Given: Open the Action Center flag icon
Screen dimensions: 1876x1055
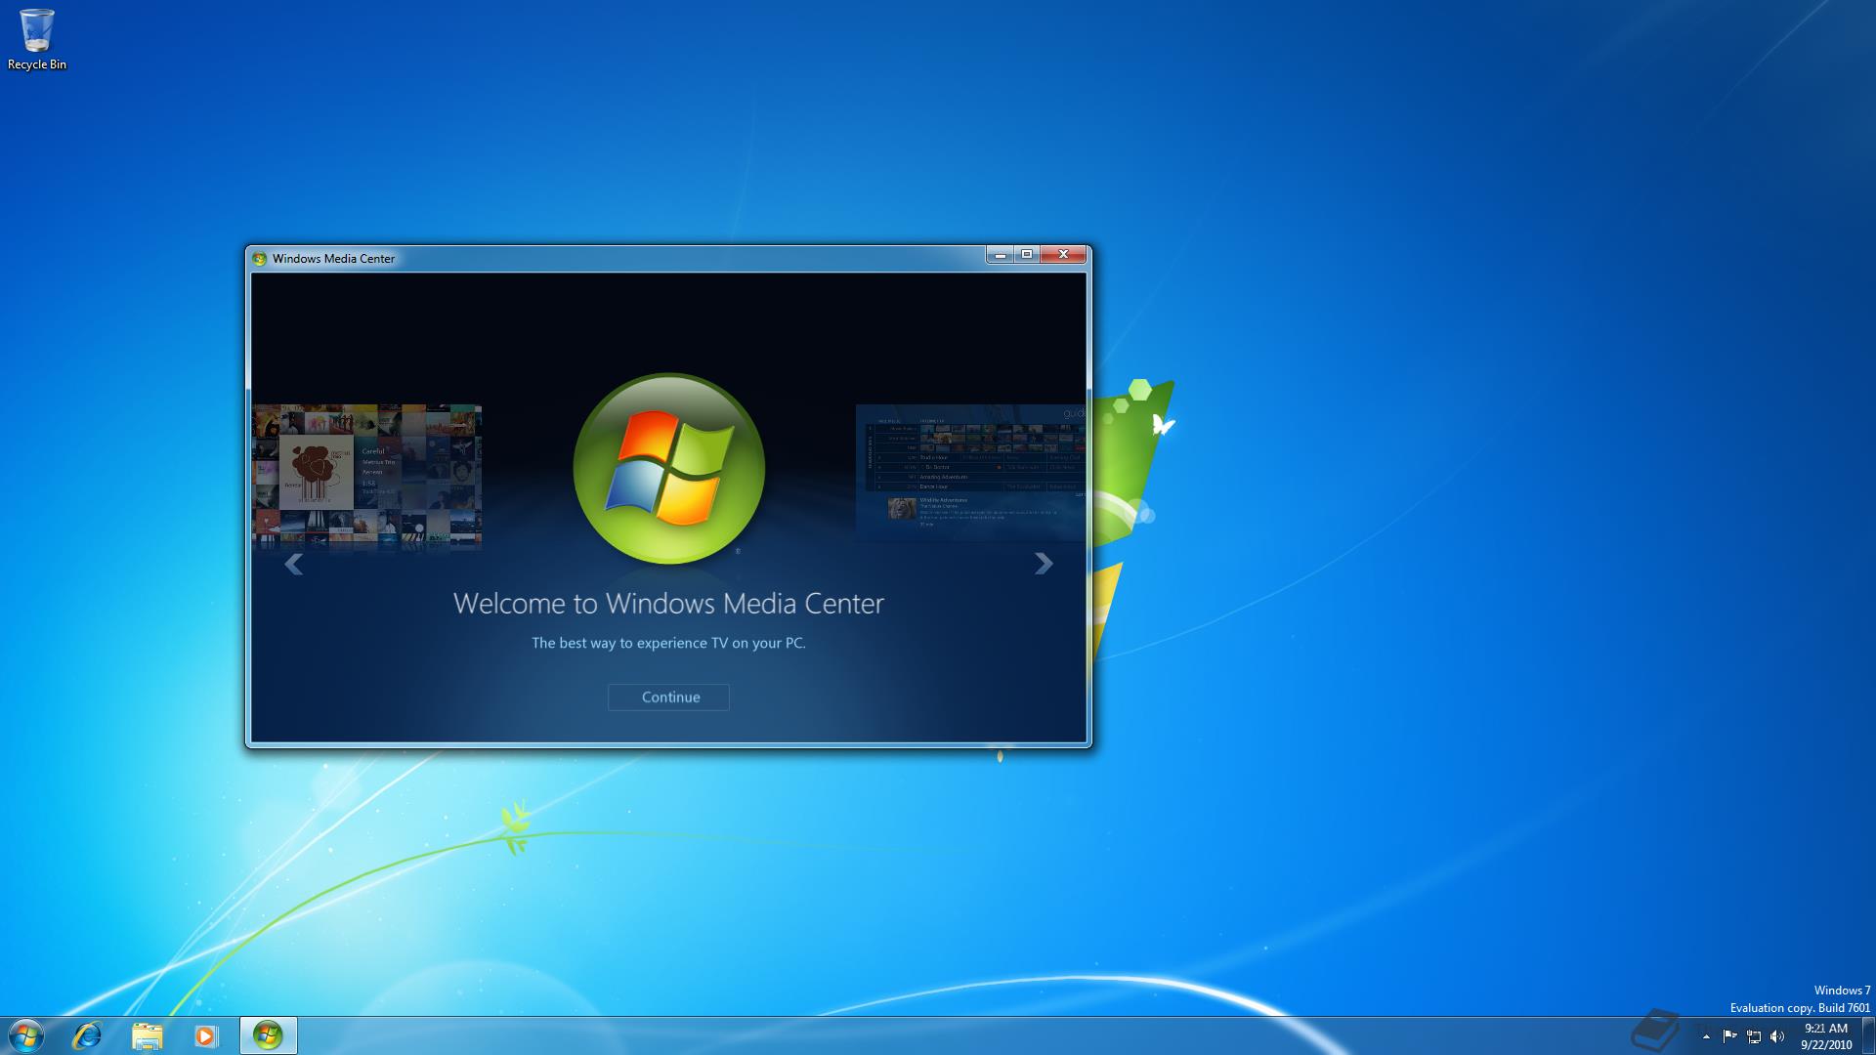Looking at the screenshot, I should (1729, 1036).
